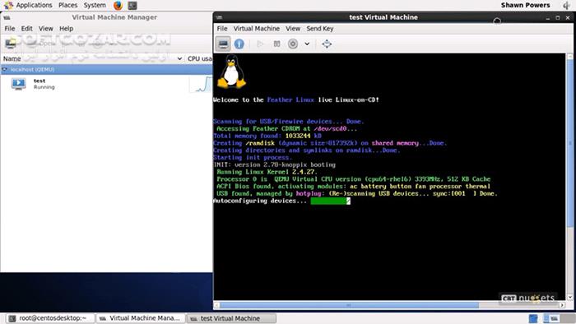
Task: Collapse the localhost (QEMU) connection row
Action: coord(4,69)
